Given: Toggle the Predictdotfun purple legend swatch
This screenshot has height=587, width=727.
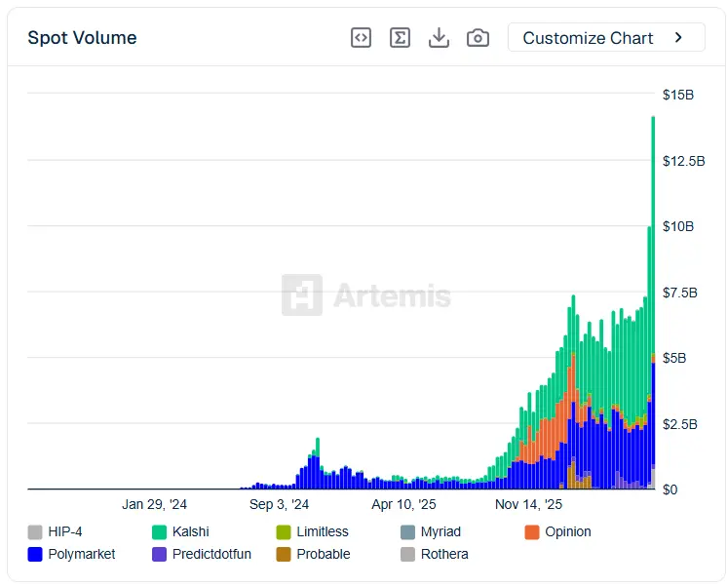Looking at the screenshot, I should [159, 554].
